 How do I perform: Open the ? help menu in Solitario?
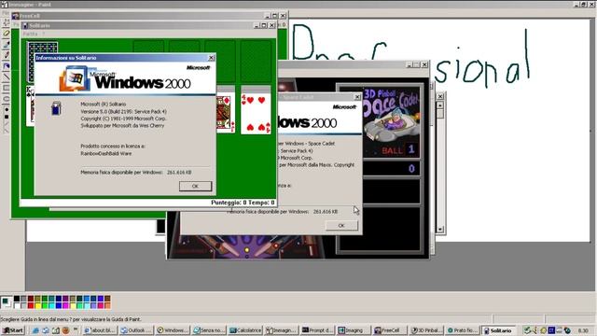(44, 34)
